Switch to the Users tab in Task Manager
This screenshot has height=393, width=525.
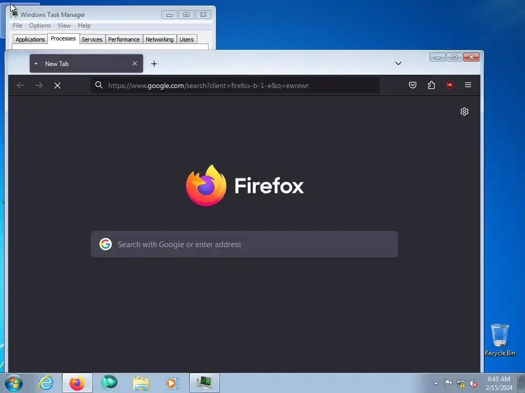187,39
